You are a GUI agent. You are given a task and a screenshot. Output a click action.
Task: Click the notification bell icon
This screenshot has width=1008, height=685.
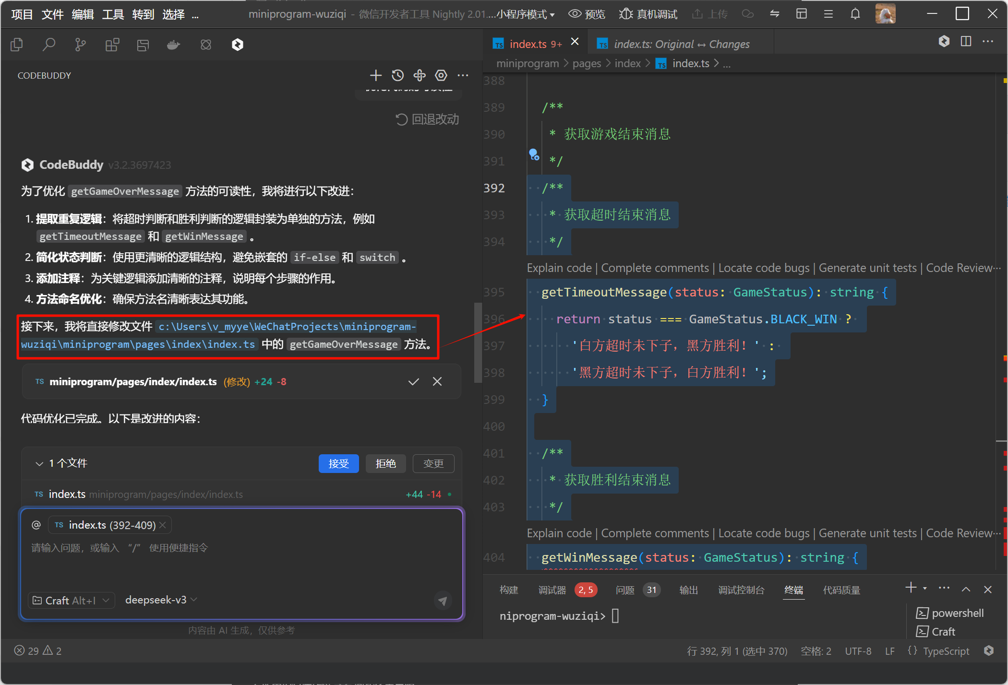855,14
